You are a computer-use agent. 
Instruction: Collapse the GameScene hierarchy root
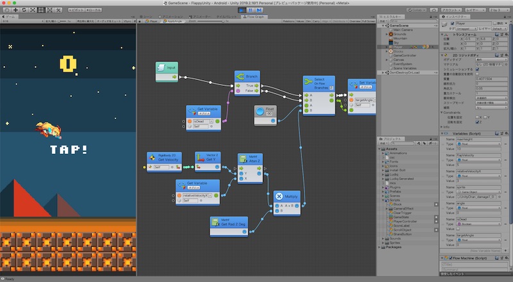click(383, 26)
